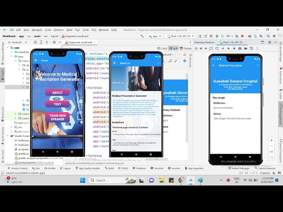This screenshot has height=212, width=283.
Task: Collapse the app module tree node
Action: (x=8, y=48)
